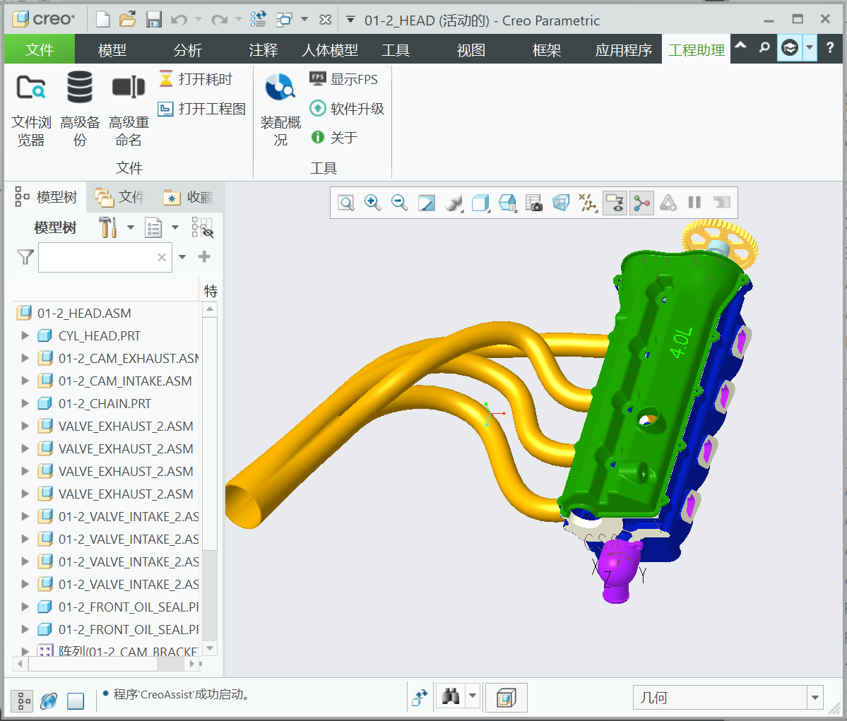
Task: Click the 高级备份 advanced backup icon
Action: pos(80,88)
